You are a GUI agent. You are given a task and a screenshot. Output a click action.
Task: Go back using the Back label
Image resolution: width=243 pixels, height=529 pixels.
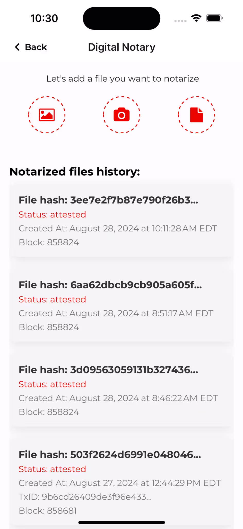pos(36,47)
